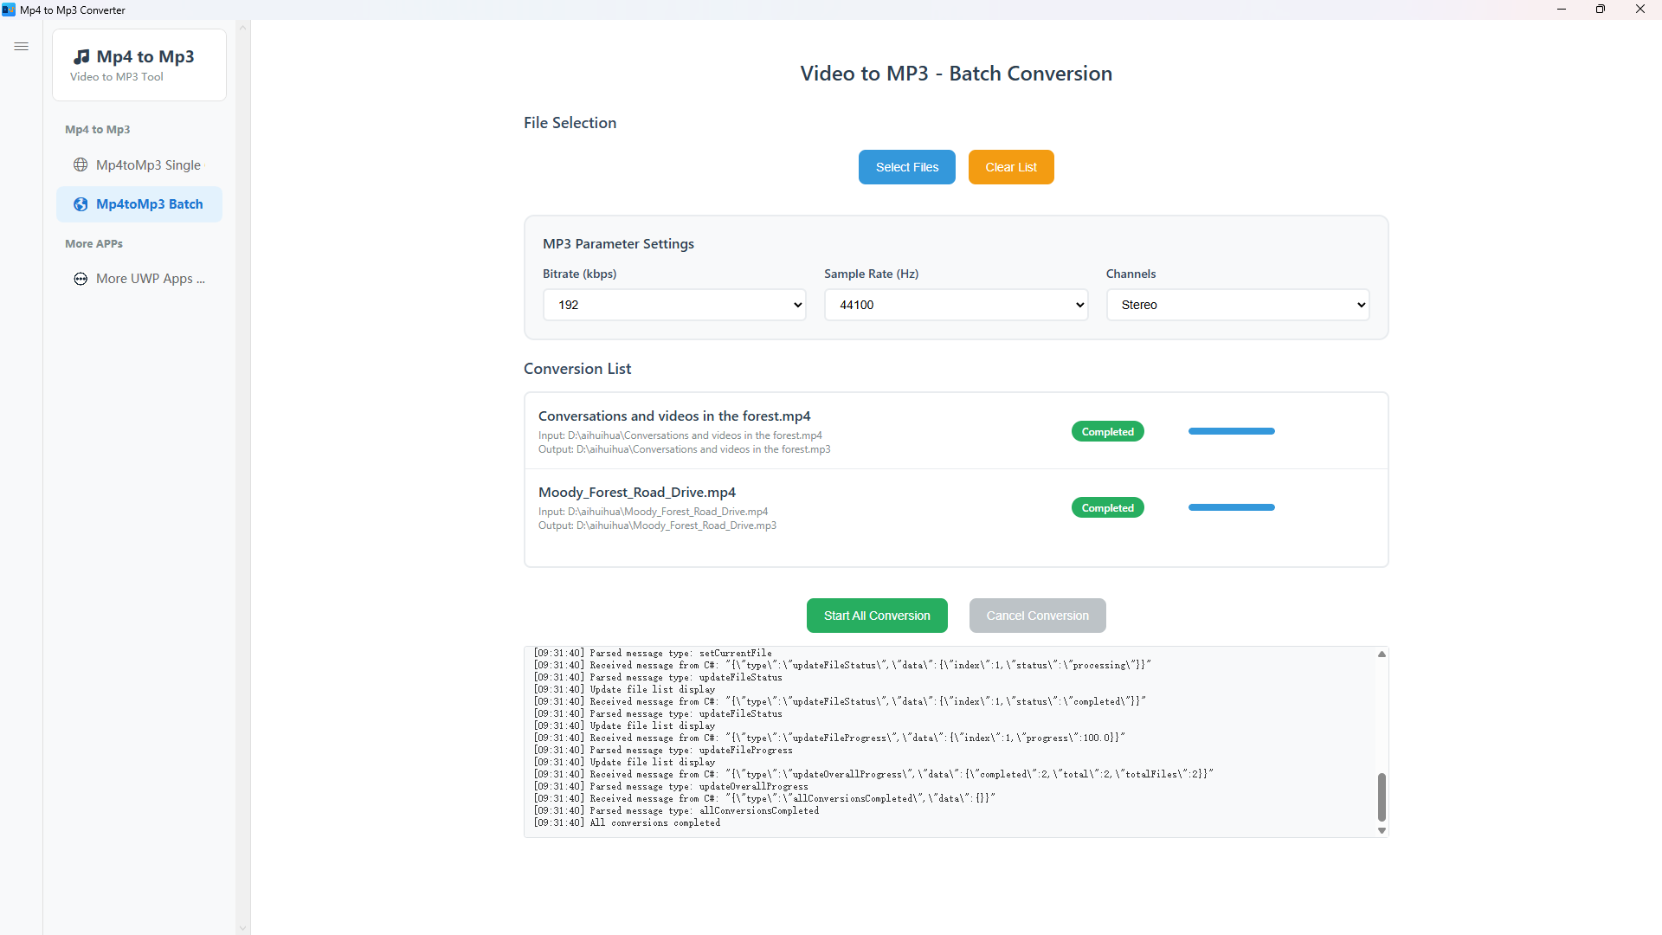Start All Conversion for queued files
Viewport: 1662px width, 935px height.
tap(877, 615)
